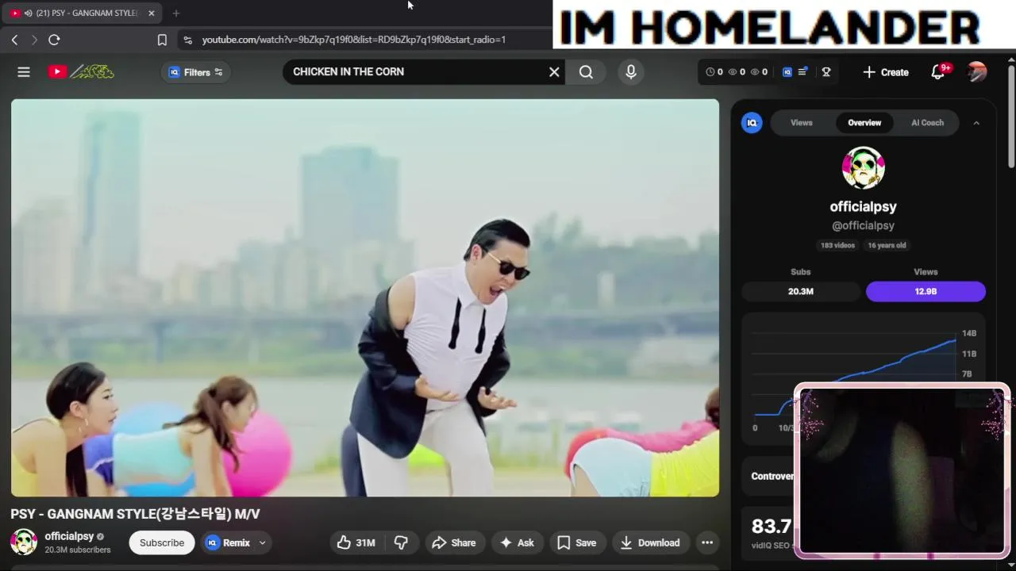Open vidIQ list menu icon in header
This screenshot has width=1016, height=571.
coord(803,72)
